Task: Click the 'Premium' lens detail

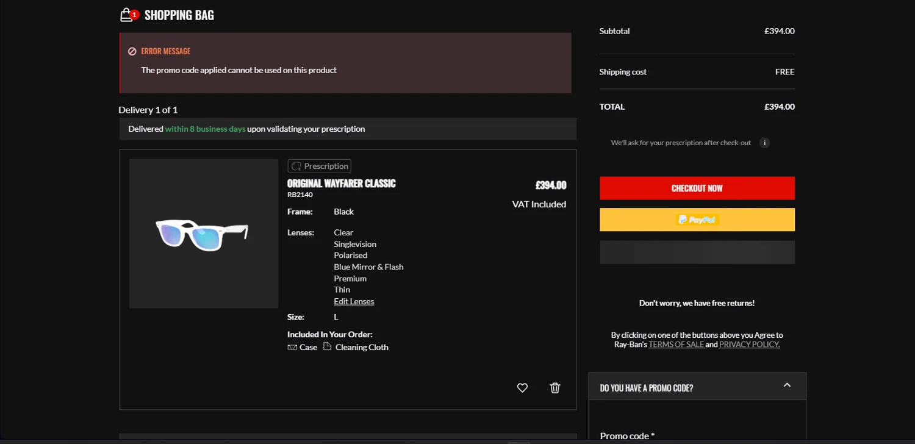Action: [x=350, y=279]
